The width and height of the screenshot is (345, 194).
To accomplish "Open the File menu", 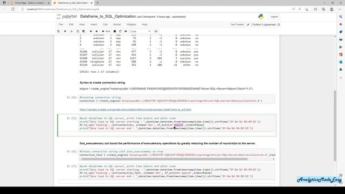I will (61, 24).
